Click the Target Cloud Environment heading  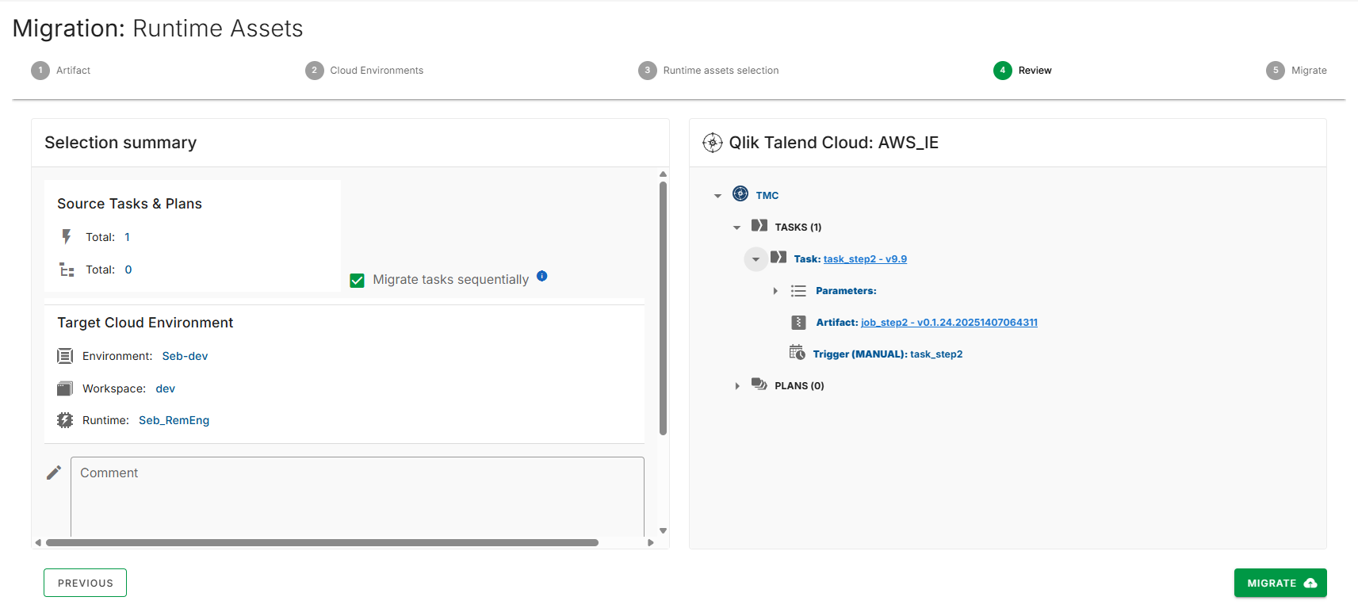(x=145, y=323)
